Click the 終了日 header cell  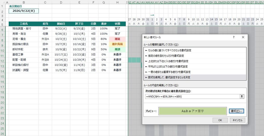(x=79, y=24)
